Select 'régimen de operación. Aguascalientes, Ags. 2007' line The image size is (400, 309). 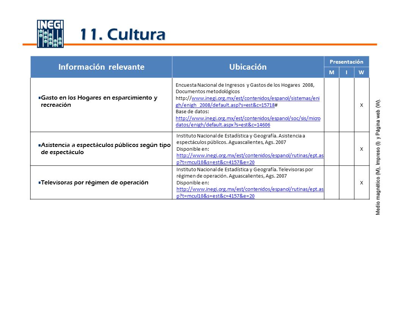(231, 176)
